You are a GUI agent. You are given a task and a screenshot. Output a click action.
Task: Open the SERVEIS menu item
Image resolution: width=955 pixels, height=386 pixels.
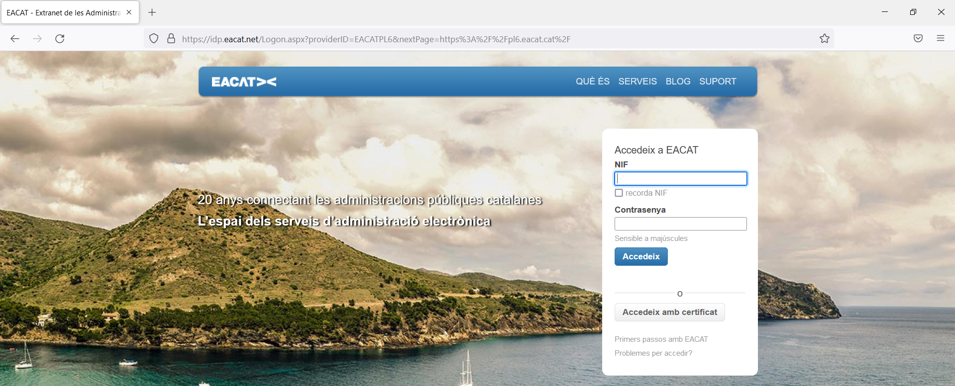pos(637,81)
